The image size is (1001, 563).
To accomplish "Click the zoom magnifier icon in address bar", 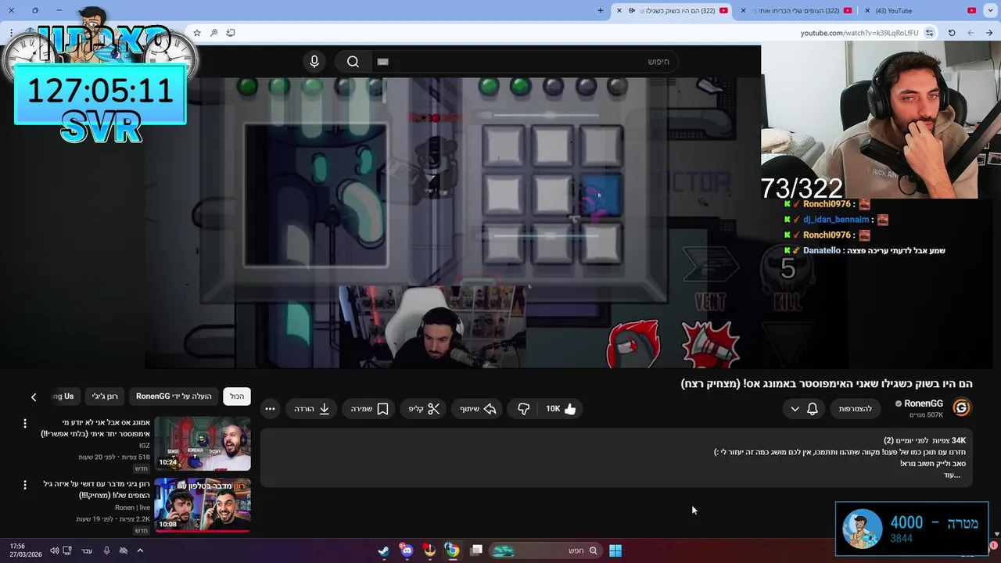I will coord(213,33).
